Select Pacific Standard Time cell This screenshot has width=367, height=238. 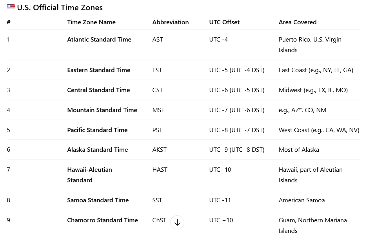pos(97,130)
